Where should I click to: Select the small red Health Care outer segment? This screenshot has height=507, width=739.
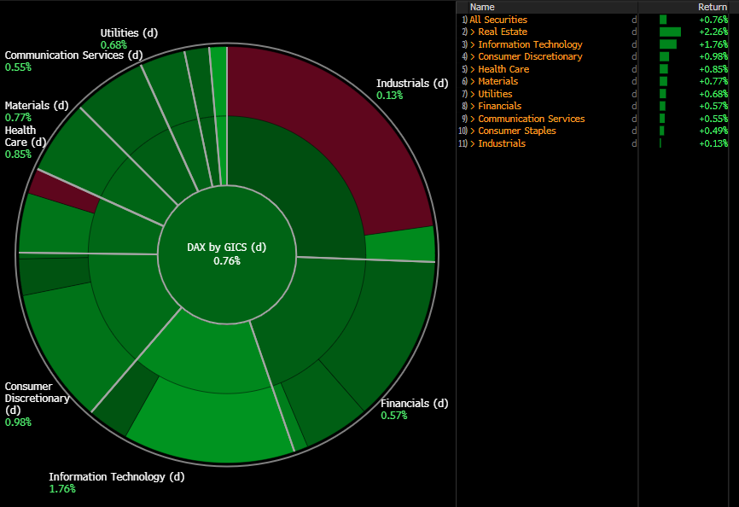pos(64,191)
